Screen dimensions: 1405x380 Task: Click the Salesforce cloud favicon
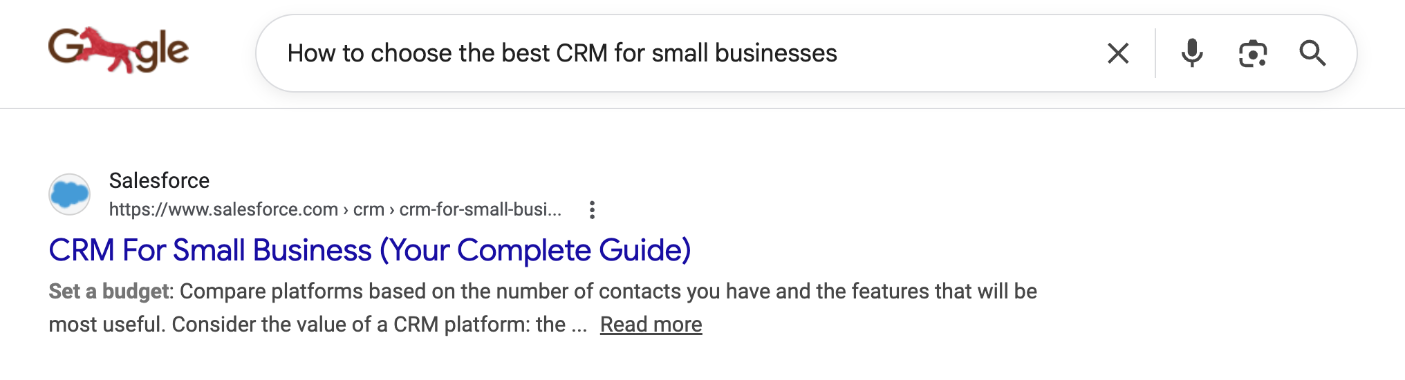(69, 194)
